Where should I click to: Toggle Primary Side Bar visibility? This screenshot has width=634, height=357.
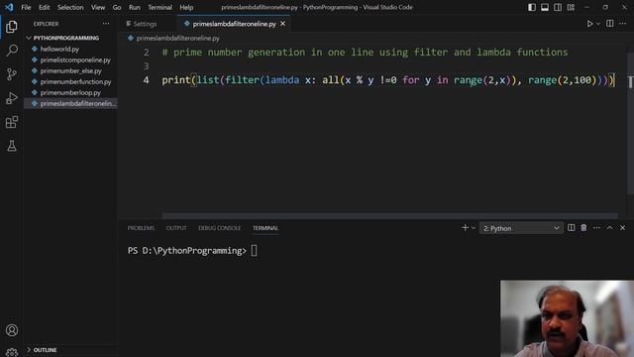click(532, 7)
